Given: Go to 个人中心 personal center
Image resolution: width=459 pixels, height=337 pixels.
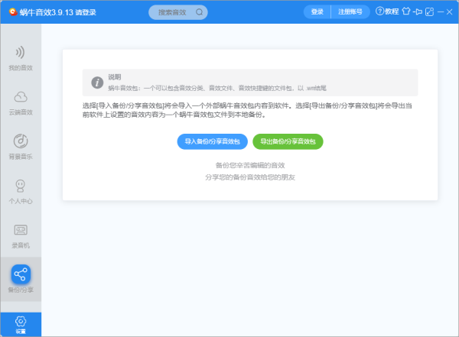Looking at the screenshot, I should 21,192.
